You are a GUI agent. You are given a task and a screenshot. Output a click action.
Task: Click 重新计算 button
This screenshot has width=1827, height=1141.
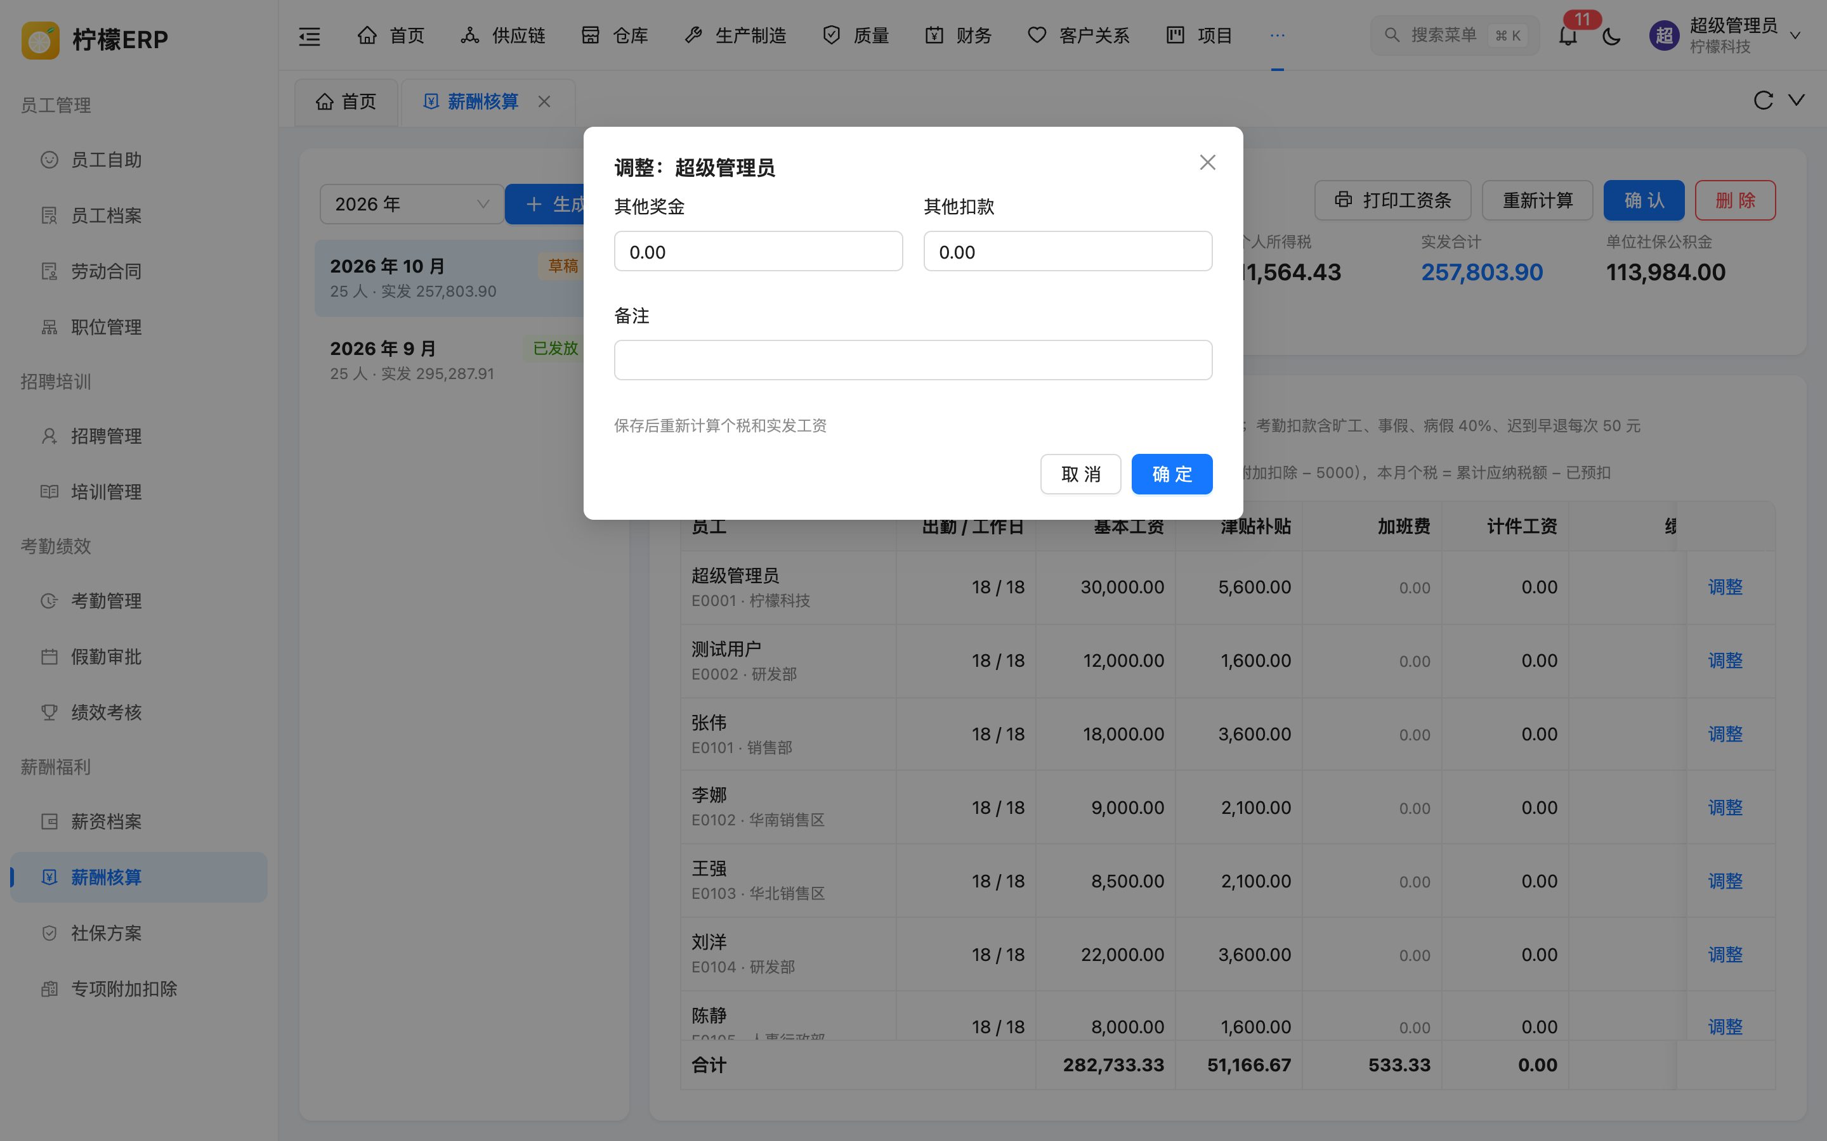[1537, 200]
